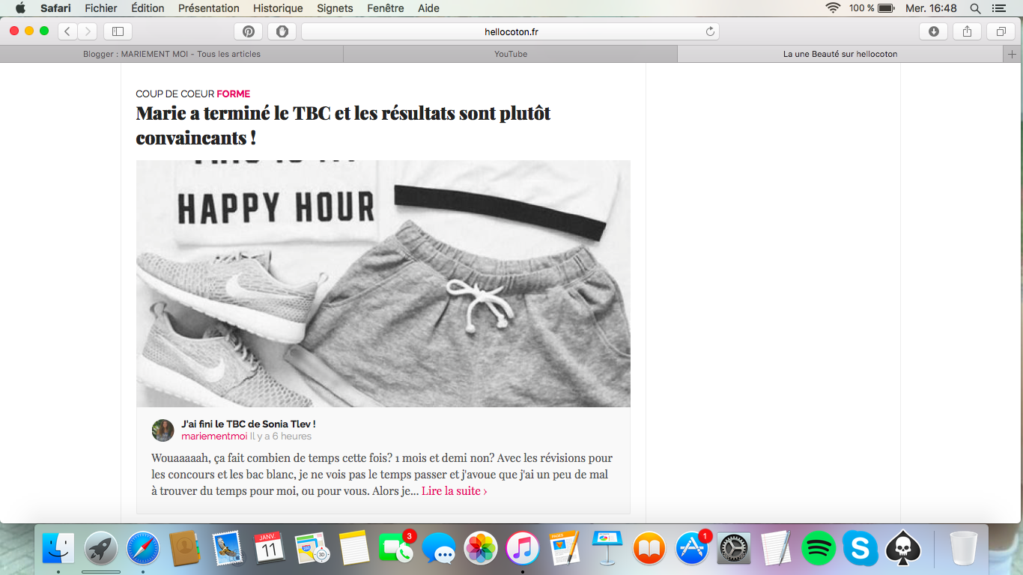This screenshot has width=1023, height=575.
Task: Add a new tab with plus button
Action: [x=1013, y=54]
